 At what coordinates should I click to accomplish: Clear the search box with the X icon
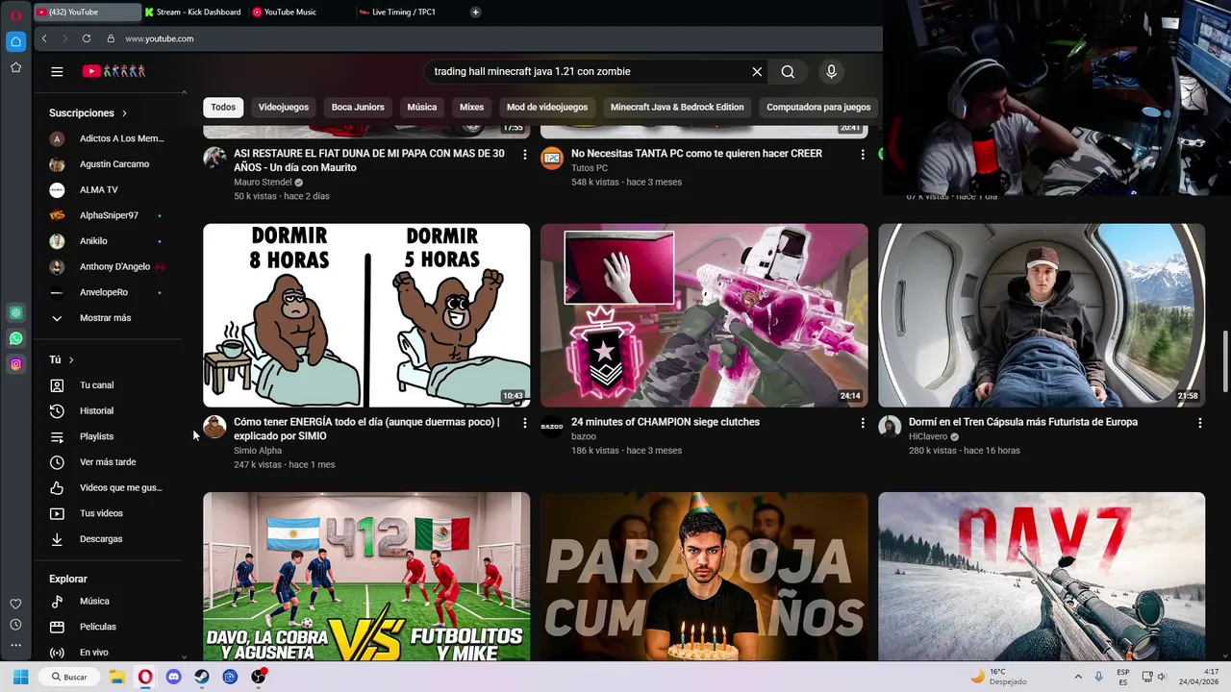coord(757,71)
